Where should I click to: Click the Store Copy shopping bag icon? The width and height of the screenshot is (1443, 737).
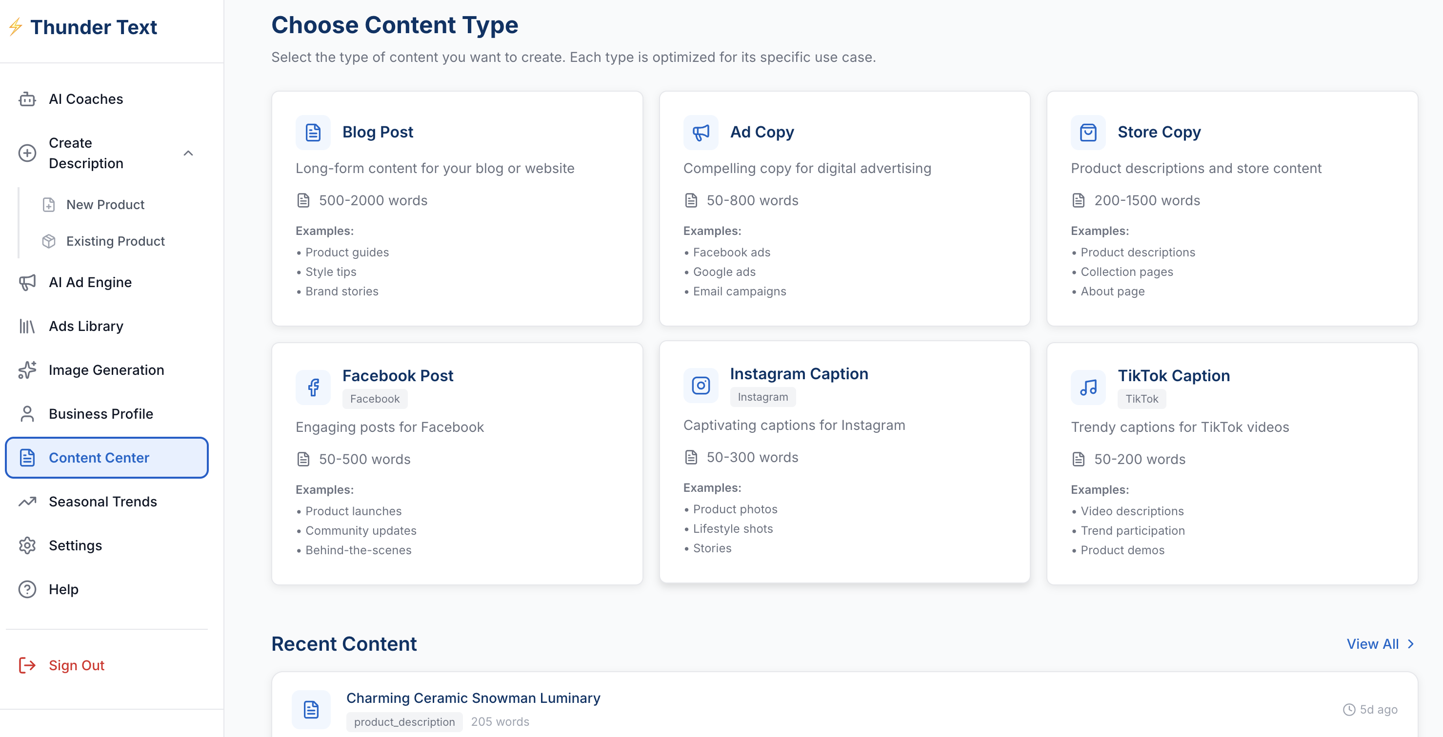point(1088,133)
